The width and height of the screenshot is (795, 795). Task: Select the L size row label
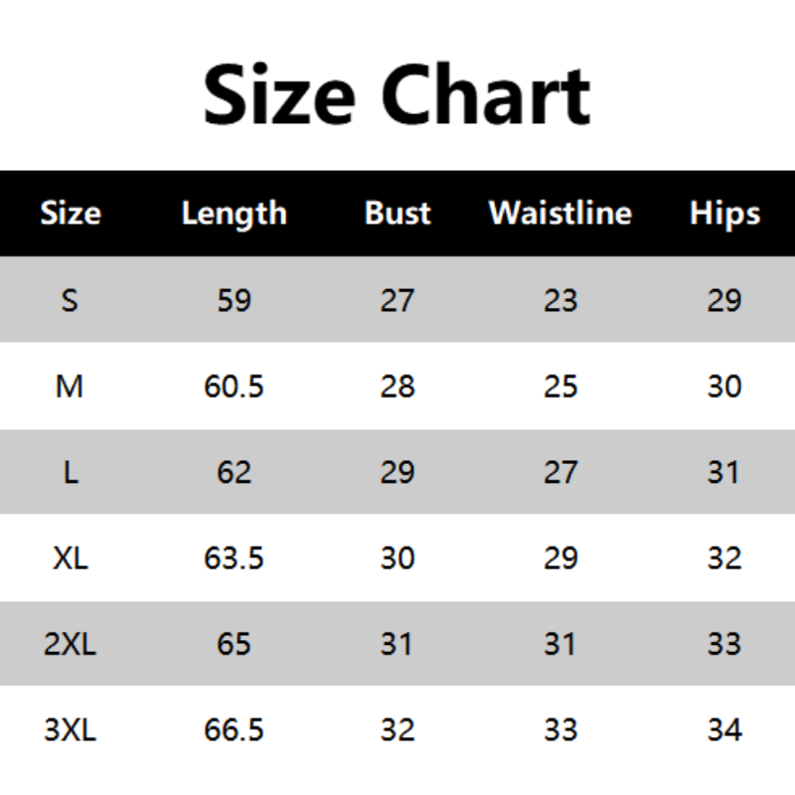(70, 472)
